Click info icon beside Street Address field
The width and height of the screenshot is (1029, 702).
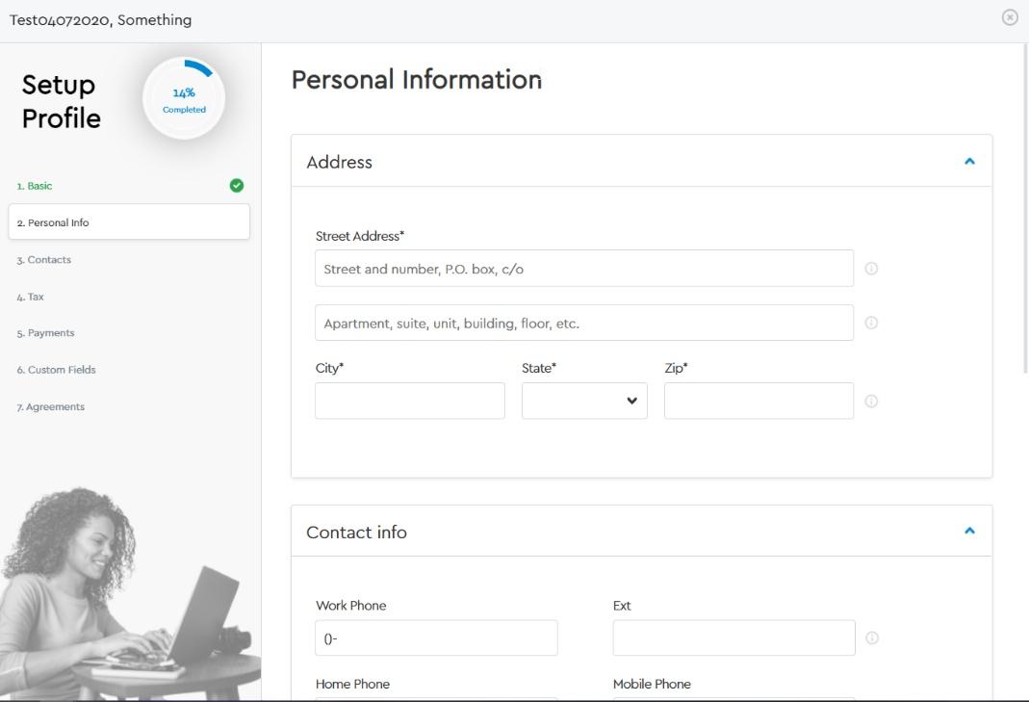[x=871, y=269]
